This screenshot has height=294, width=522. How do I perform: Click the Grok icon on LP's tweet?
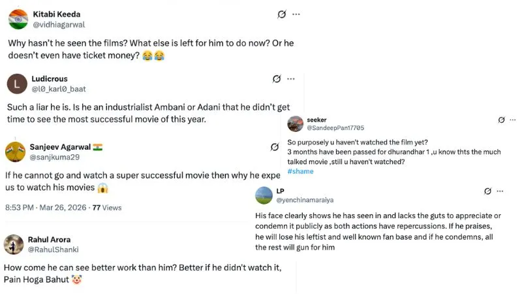[x=487, y=191]
